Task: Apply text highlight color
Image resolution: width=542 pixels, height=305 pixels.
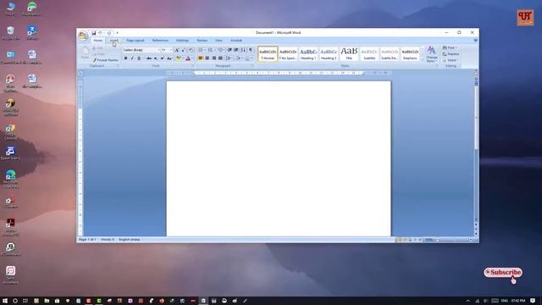Action: (179, 58)
